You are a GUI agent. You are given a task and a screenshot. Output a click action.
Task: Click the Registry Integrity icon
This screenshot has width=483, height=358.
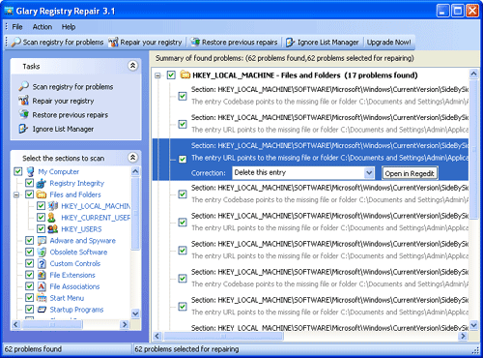pos(42,183)
